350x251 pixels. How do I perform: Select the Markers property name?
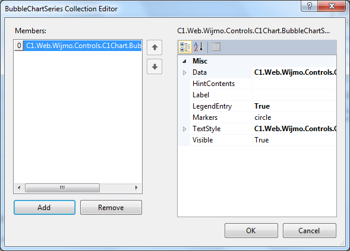click(x=205, y=117)
